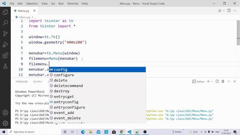Open Microsoft Edge from taskbar
The height and width of the screenshot is (135, 240).
tap(83, 132)
